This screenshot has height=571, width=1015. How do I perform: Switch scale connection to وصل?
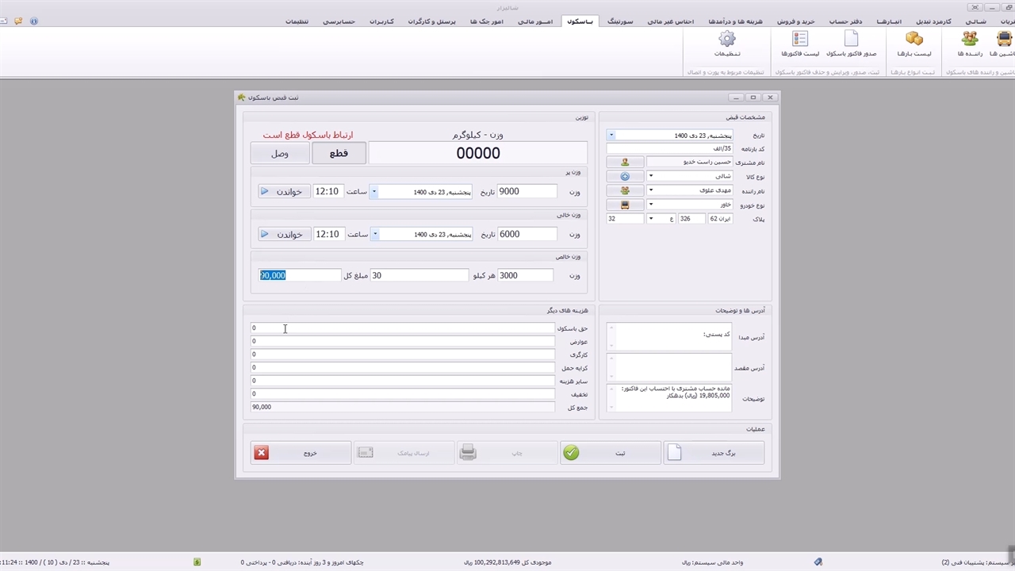tap(280, 153)
